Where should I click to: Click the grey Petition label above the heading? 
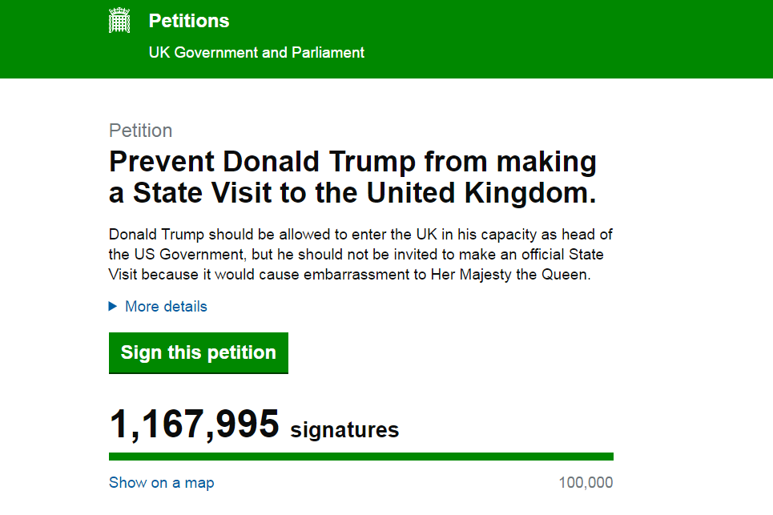point(140,131)
